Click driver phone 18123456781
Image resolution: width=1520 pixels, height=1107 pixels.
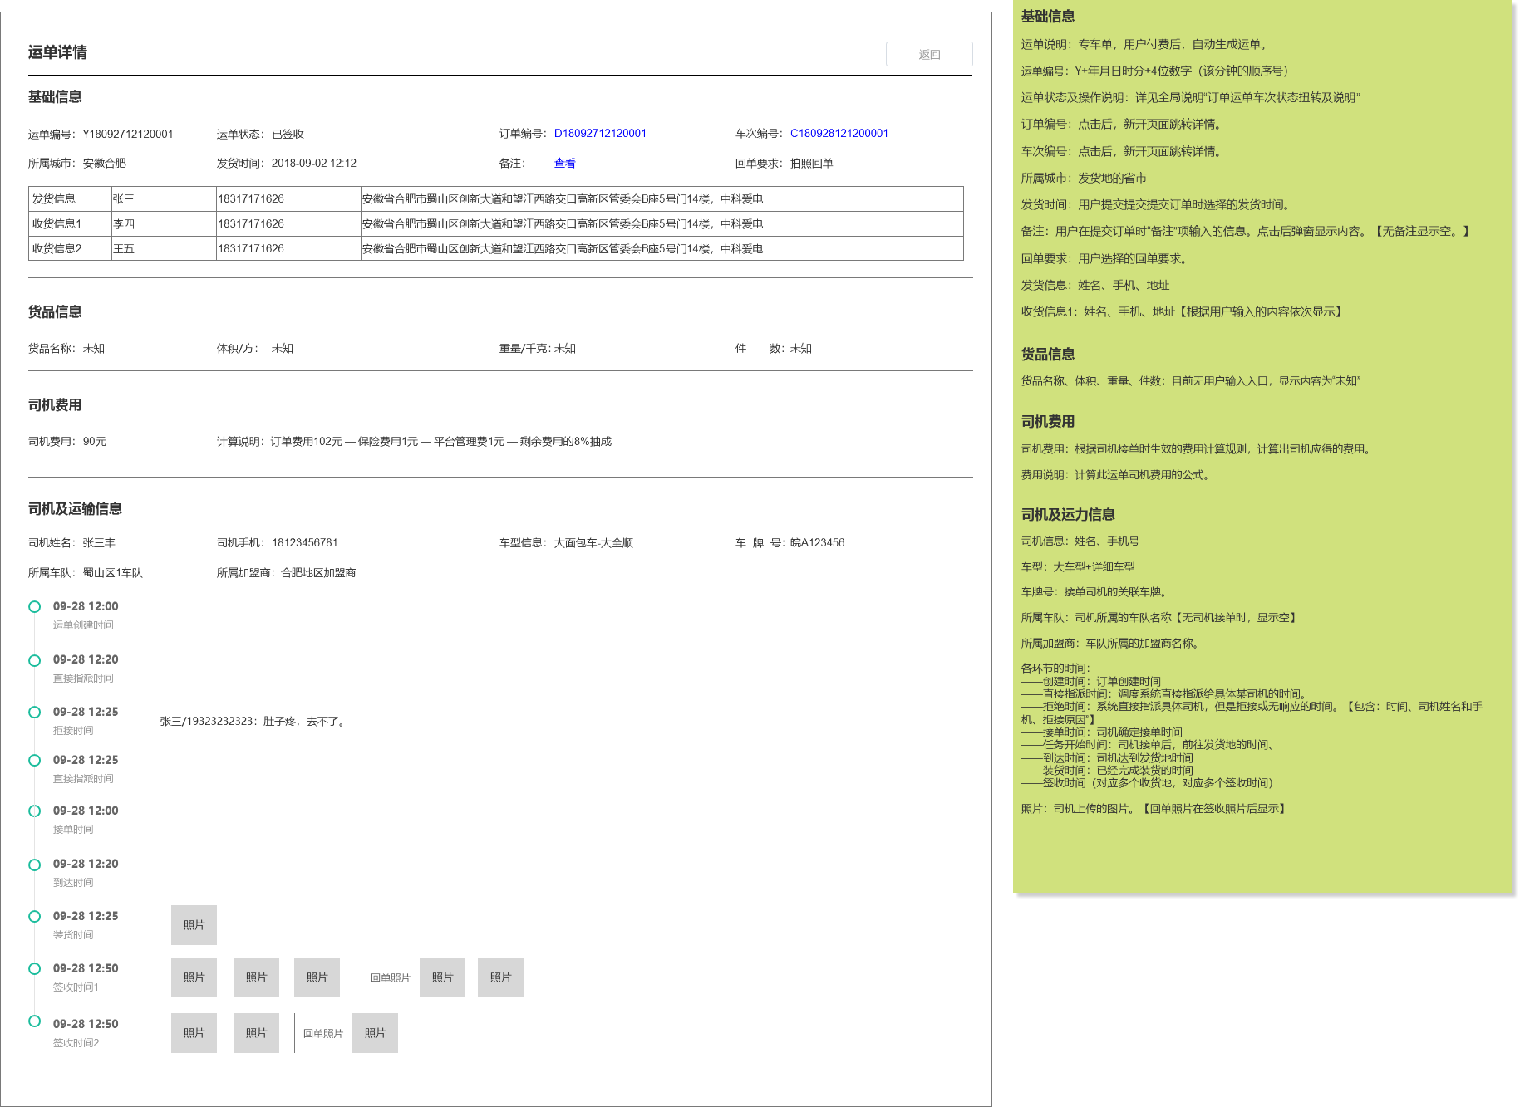[305, 543]
